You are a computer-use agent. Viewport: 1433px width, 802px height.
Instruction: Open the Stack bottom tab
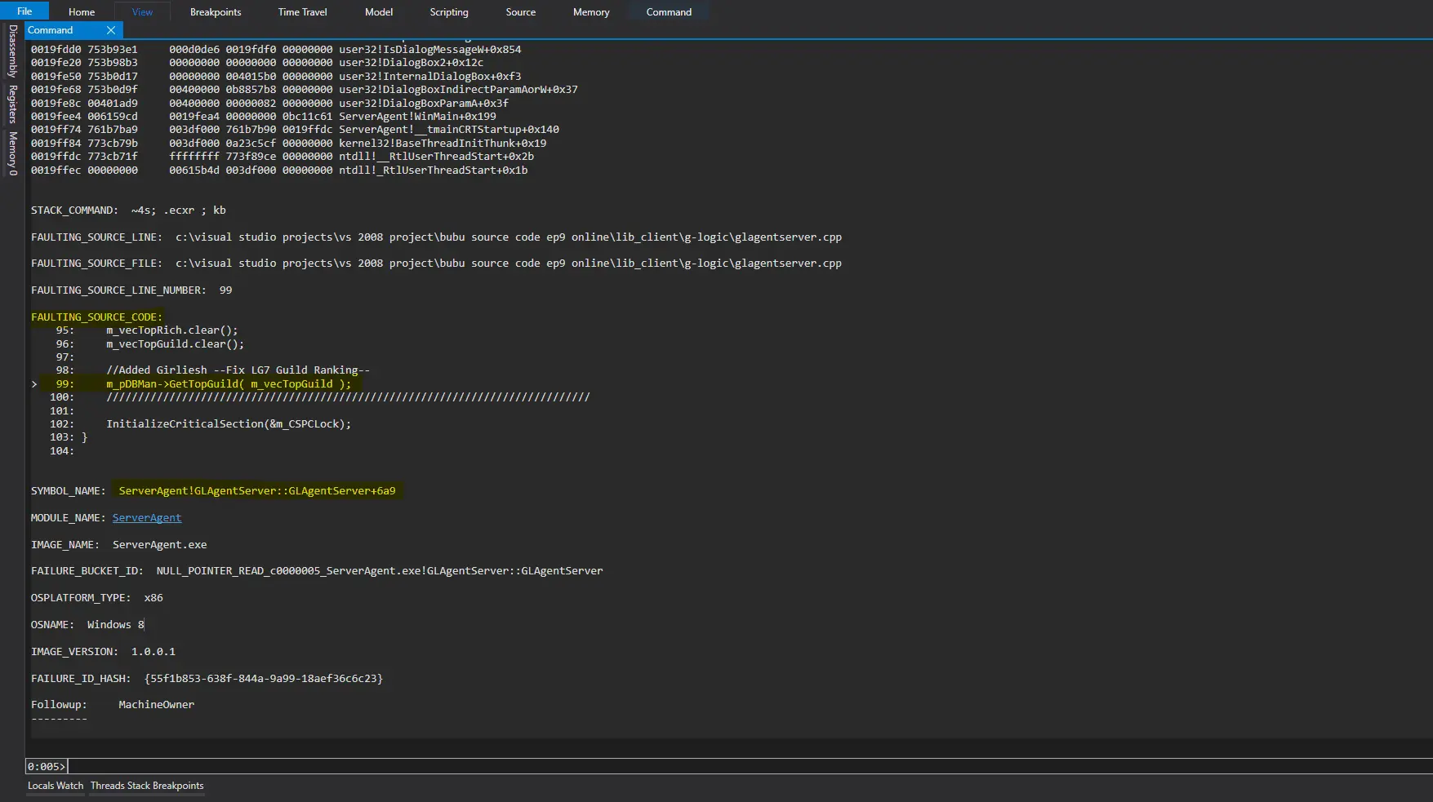coord(139,786)
